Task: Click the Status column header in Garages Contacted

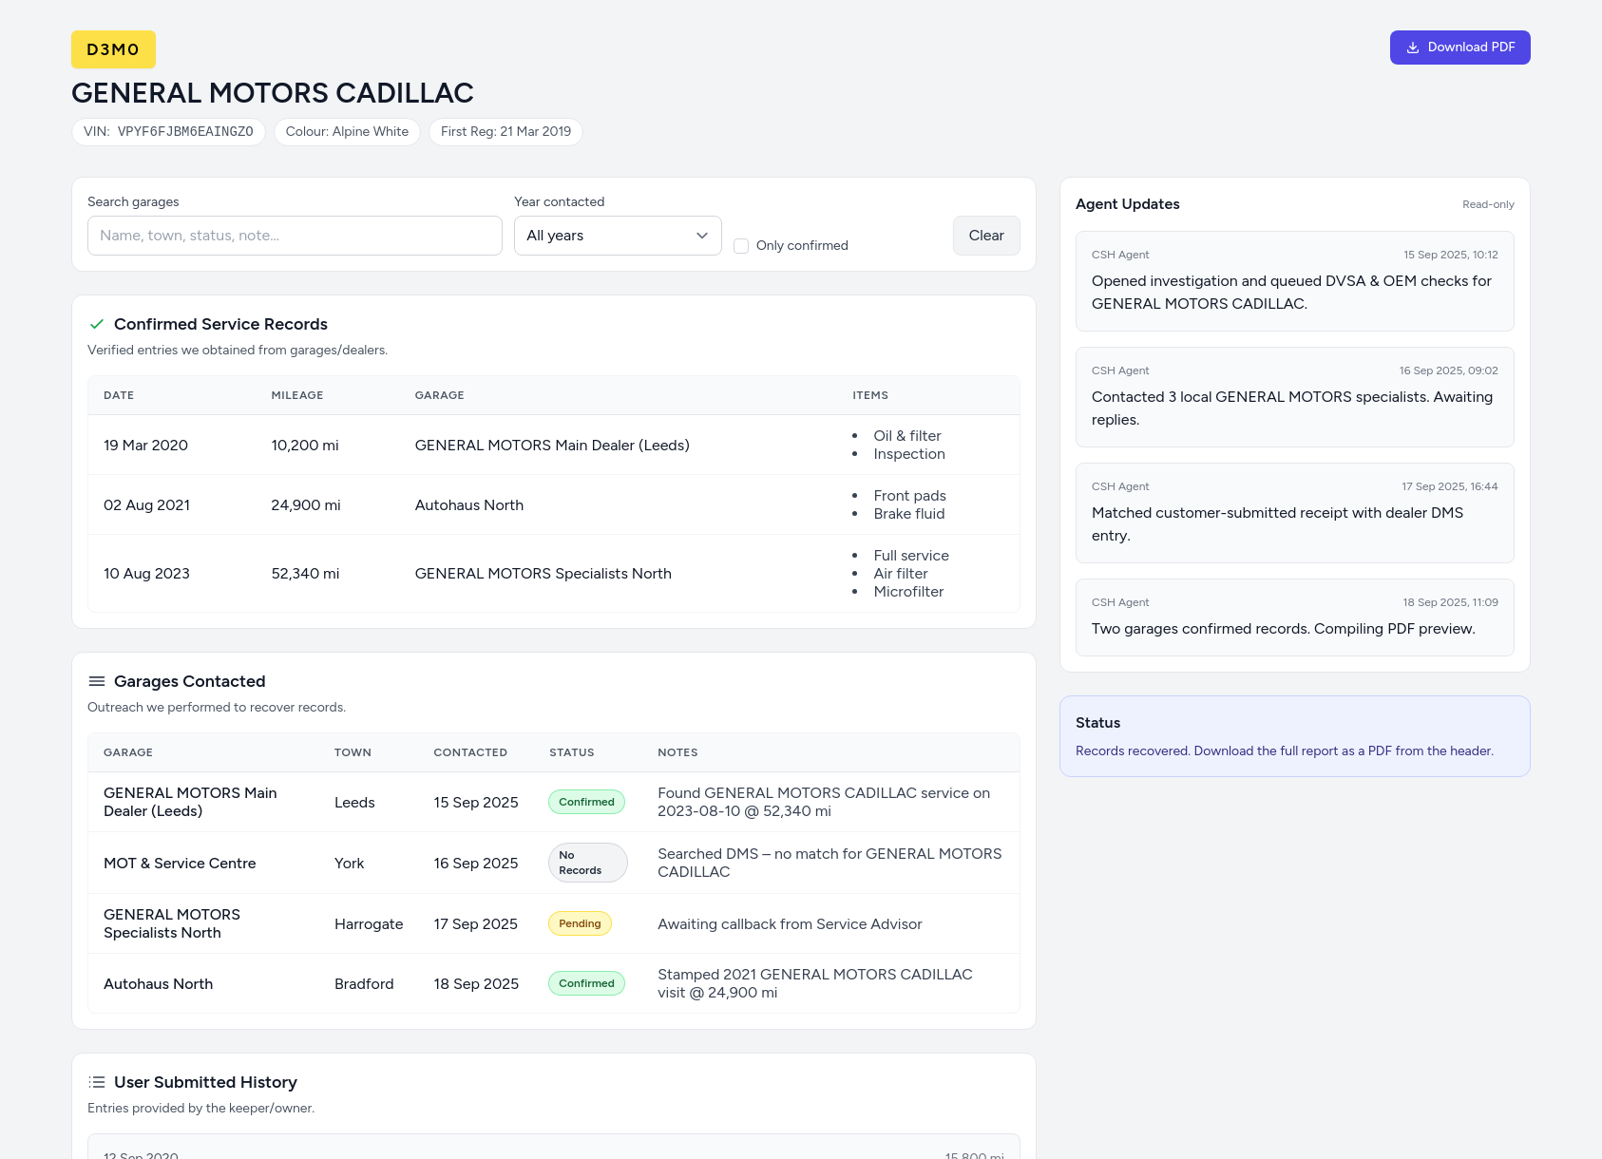Action: coord(571,752)
